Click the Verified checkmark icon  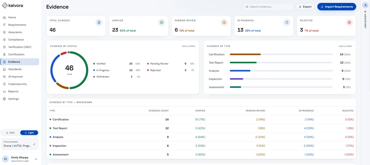161,22
